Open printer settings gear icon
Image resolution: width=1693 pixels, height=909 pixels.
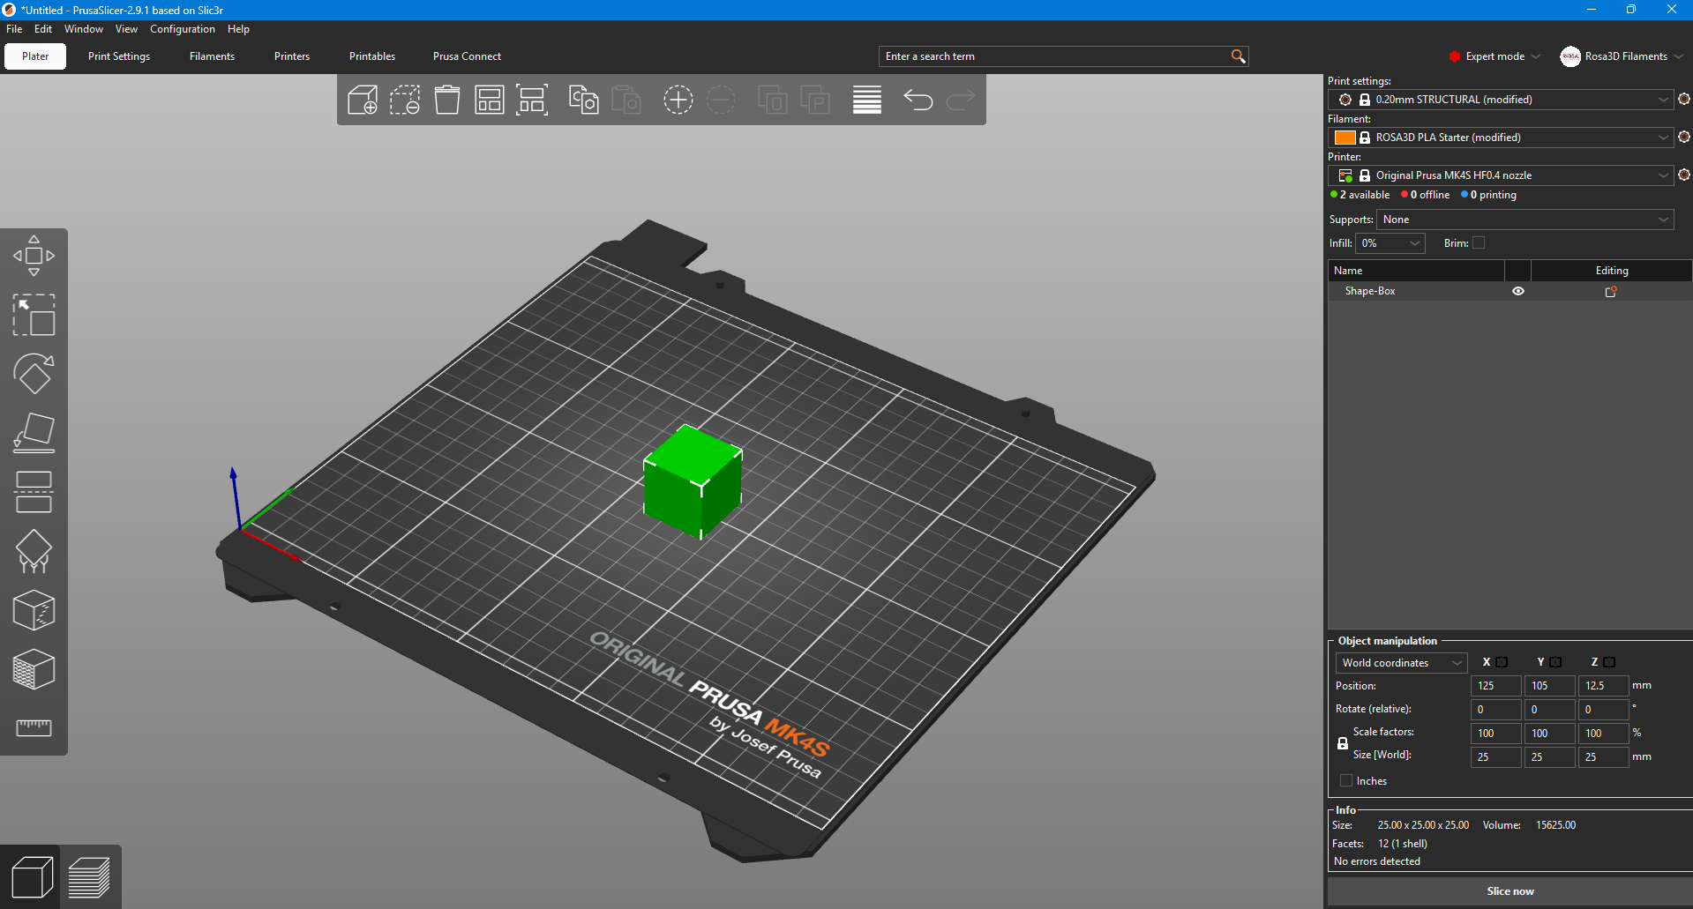pyautogui.click(x=1683, y=175)
